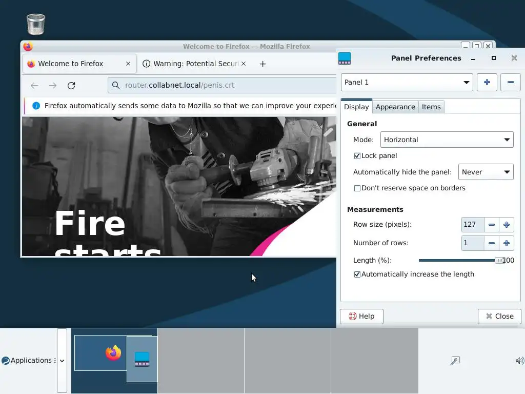Image resolution: width=525 pixels, height=394 pixels.
Task: Decrease row size with minus button
Action: [x=492, y=225]
